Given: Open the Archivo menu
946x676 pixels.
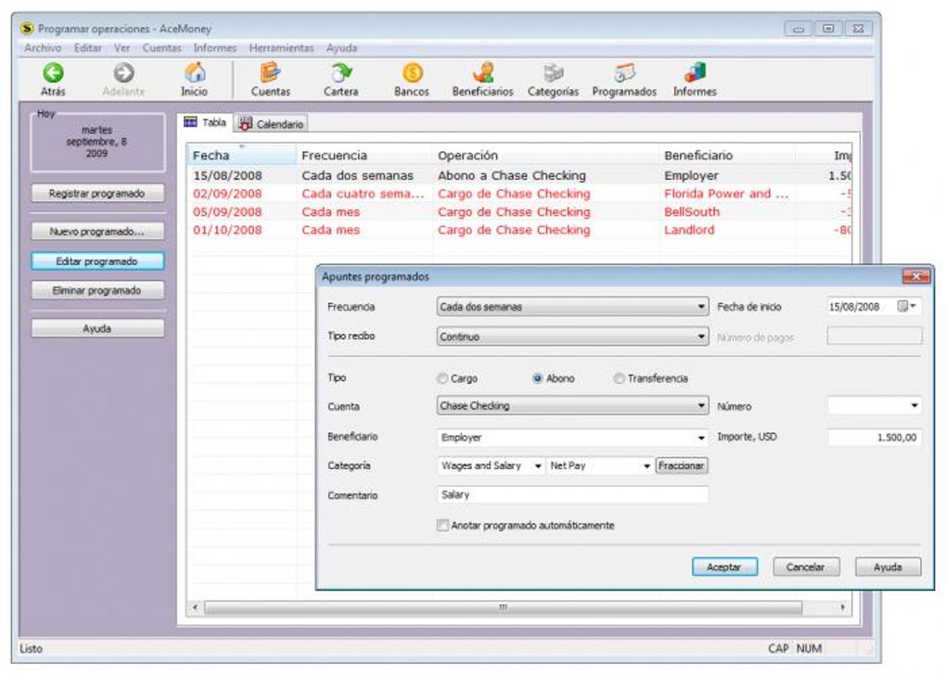Looking at the screenshot, I should click(x=43, y=47).
